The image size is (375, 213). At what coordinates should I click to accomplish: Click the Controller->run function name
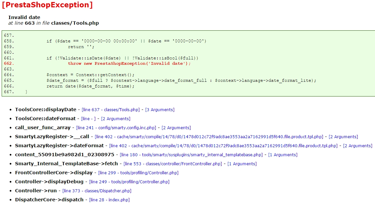(36, 191)
